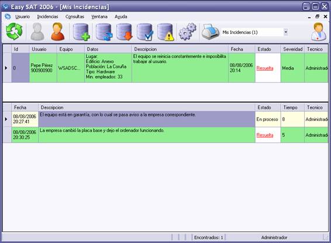The height and width of the screenshot is (243, 331).
Task: Open the Incidencias menu
Action: tap(47, 17)
